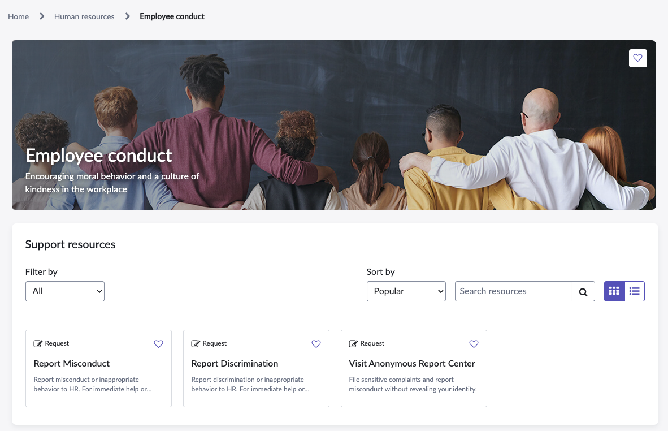
Task: Click the Request icon on Report Misconduct card
Action: 38,343
